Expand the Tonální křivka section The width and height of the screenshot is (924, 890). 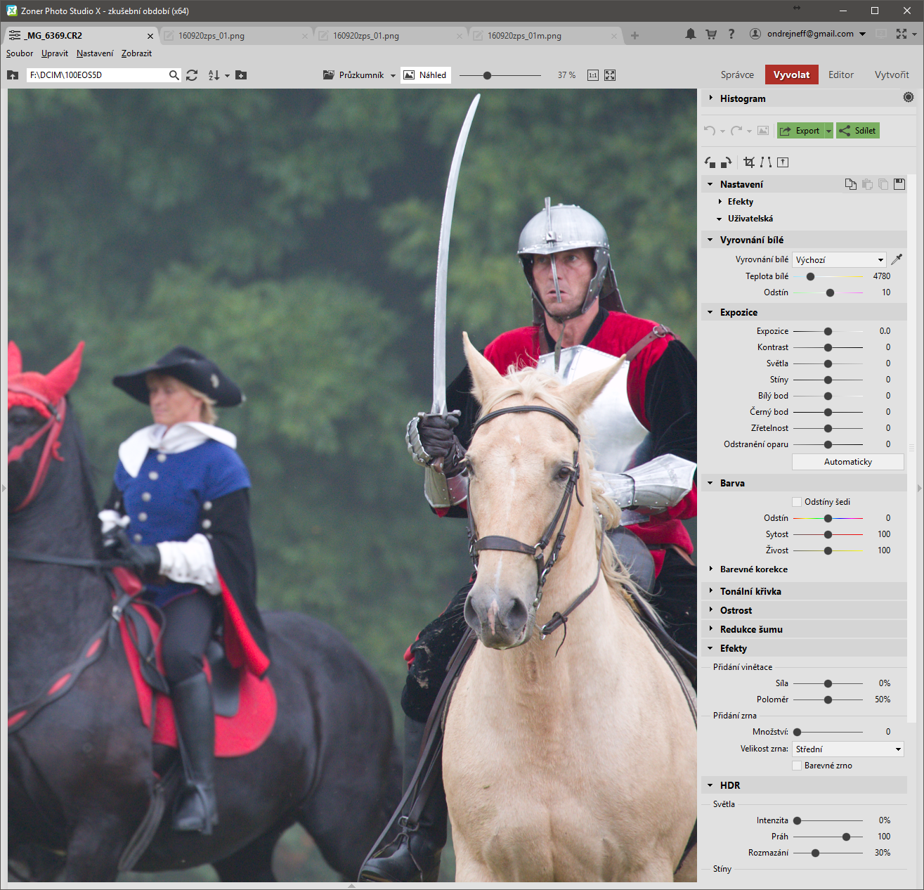pos(750,591)
